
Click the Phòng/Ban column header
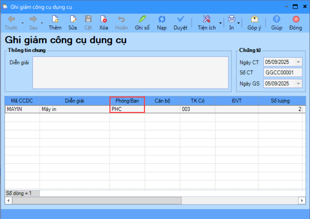pyautogui.click(x=127, y=101)
